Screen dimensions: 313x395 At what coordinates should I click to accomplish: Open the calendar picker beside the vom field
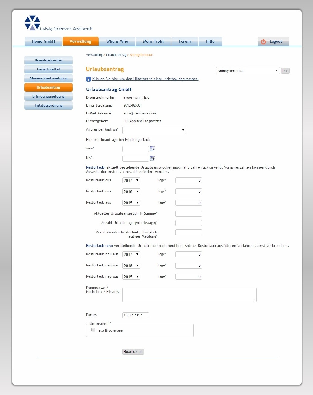coord(152,149)
